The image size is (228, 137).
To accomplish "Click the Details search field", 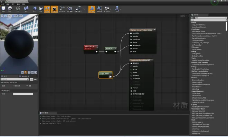I will point(15,79).
